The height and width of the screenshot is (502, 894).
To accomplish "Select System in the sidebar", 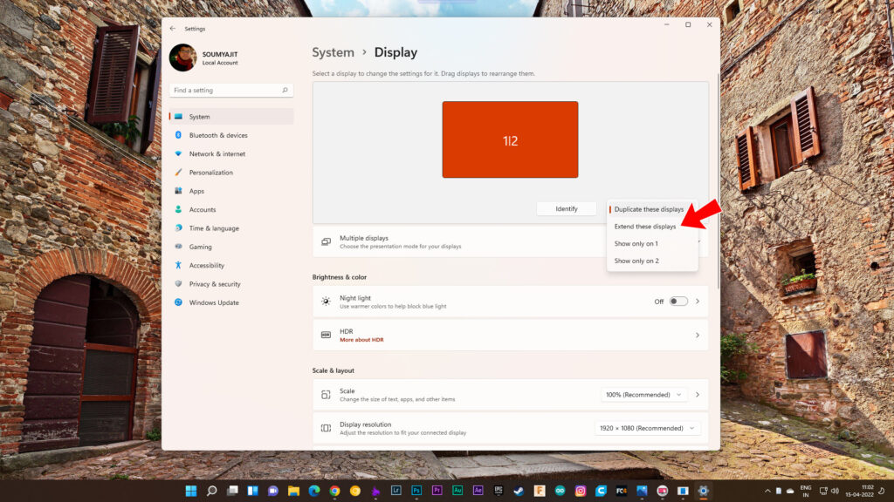I will coord(231,117).
